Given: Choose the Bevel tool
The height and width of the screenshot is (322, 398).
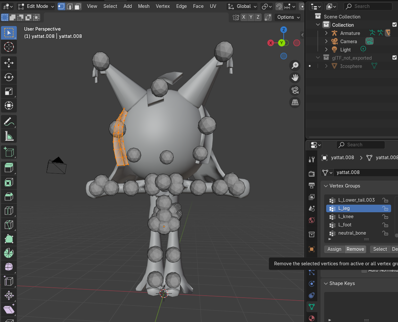Looking at the screenshot, I should click(x=9, y=196).
